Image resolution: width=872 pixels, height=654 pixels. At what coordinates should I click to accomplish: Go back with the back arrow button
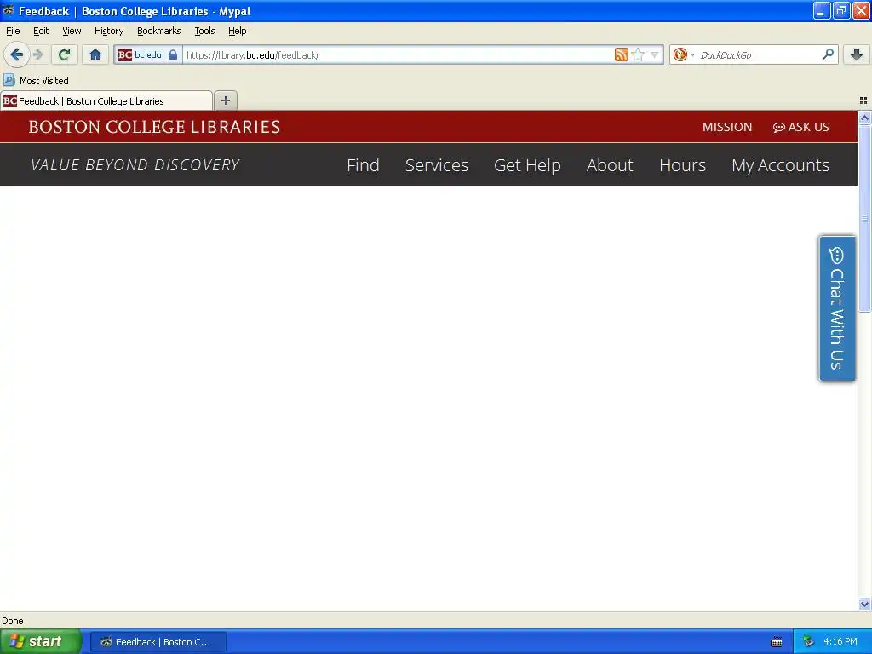(x=17, y=54)
